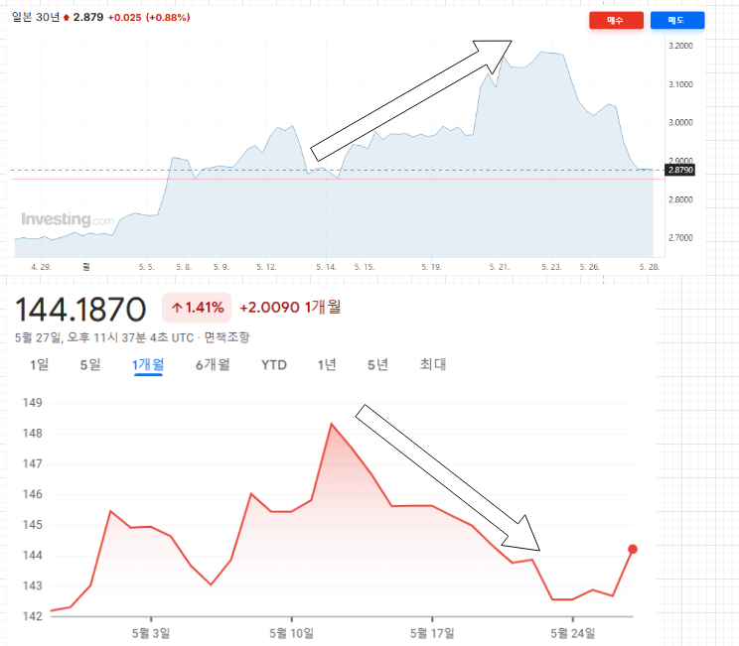Click the upward arrow annotation on the yield chart
Viewport: 739px width, 646px height.
(x=412, y=99)
